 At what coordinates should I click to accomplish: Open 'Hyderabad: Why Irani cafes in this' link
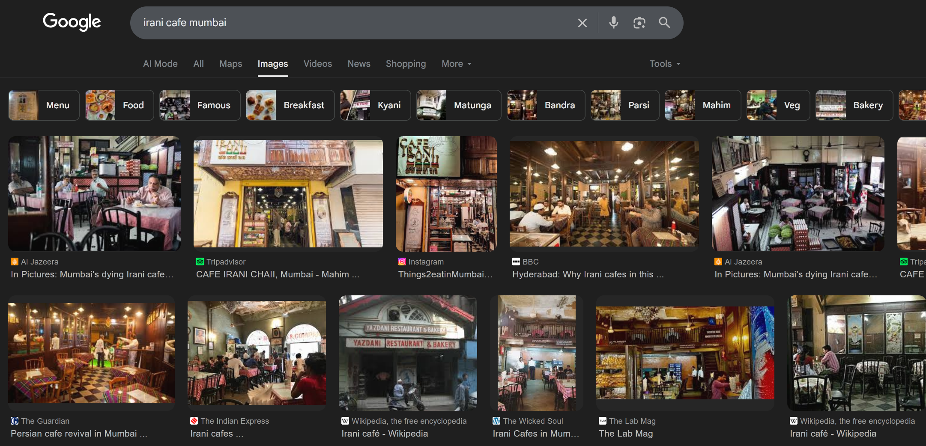click(x=588, y=274)
